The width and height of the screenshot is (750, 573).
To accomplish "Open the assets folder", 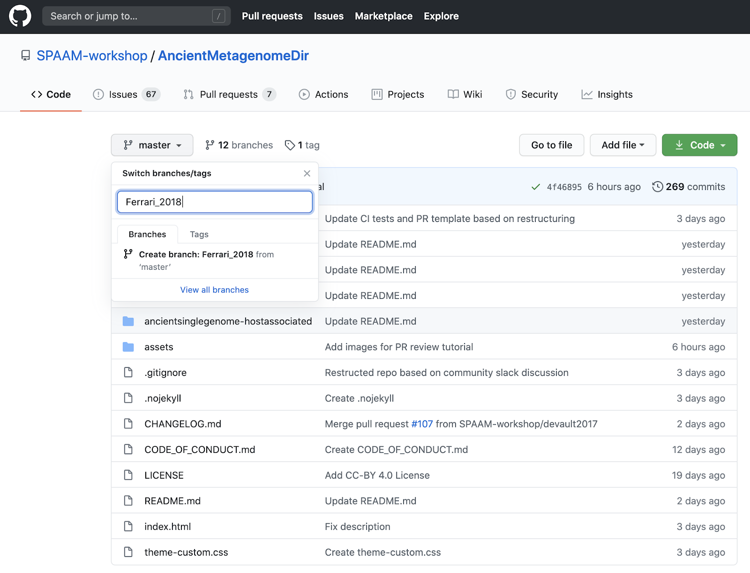I will coord(159,347).
